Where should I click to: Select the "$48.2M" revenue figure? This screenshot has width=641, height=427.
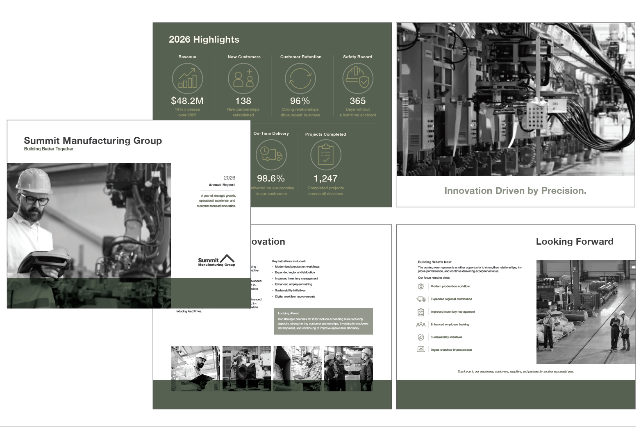(187, 101)
